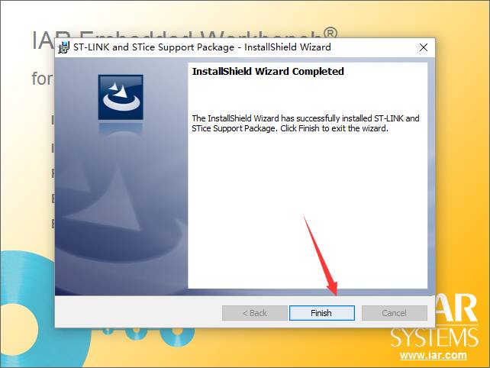The image size is (490, 368).
Task: Click the disabled Back button
Action: pyautogui.click(x=255, y=313)
